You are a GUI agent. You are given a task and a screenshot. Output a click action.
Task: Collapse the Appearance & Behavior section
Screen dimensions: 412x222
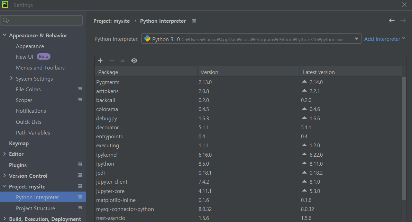point(4,35)
